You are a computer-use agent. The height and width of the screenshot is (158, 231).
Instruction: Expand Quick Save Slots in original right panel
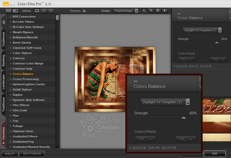click(x=193, y=66)
